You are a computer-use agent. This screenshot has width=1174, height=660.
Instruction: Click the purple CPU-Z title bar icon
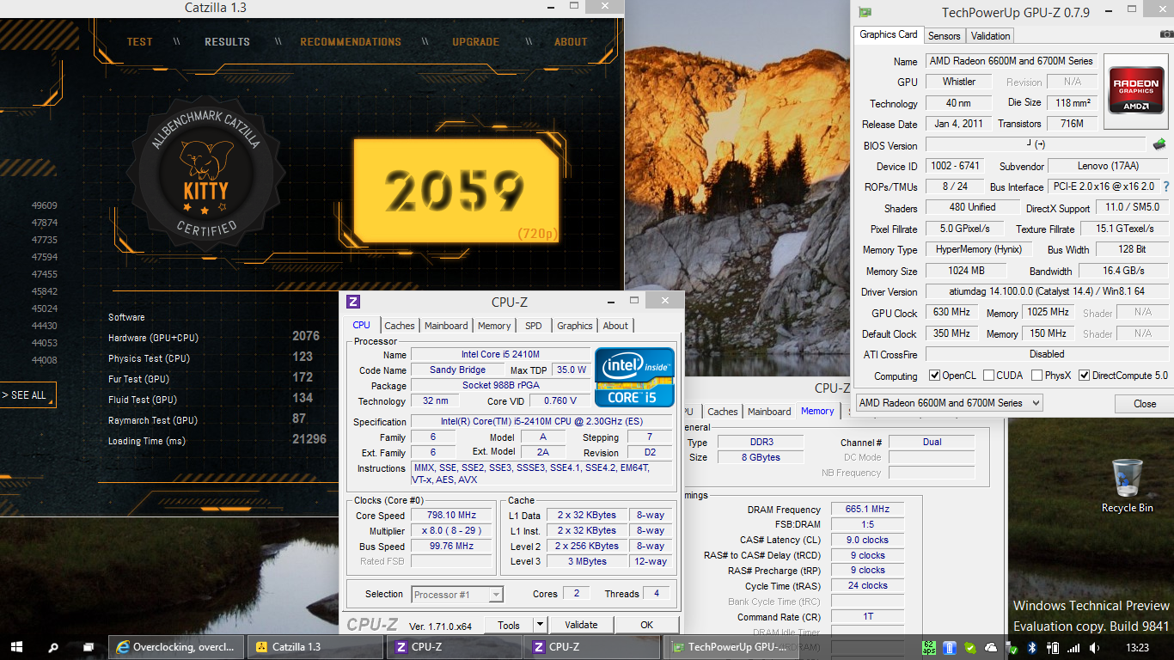tap(353, 302)
